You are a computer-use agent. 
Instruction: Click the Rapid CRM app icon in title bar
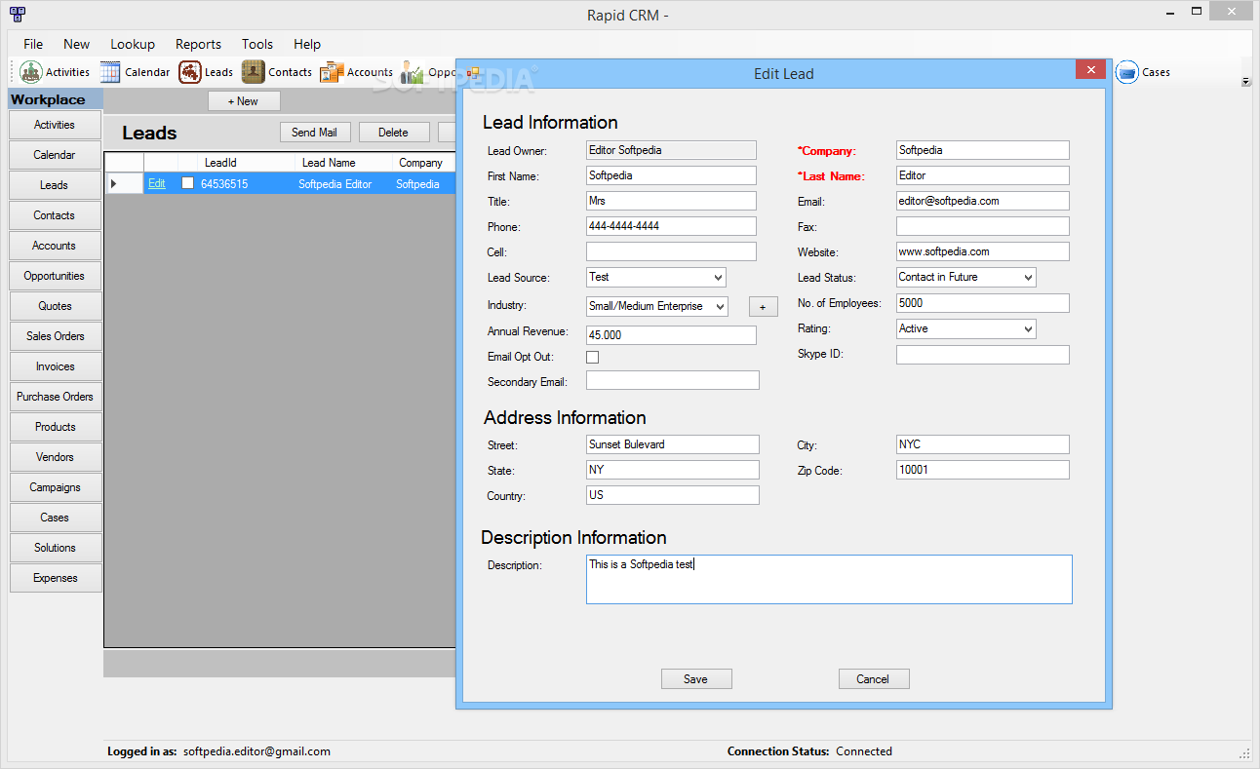click(17, 15)
